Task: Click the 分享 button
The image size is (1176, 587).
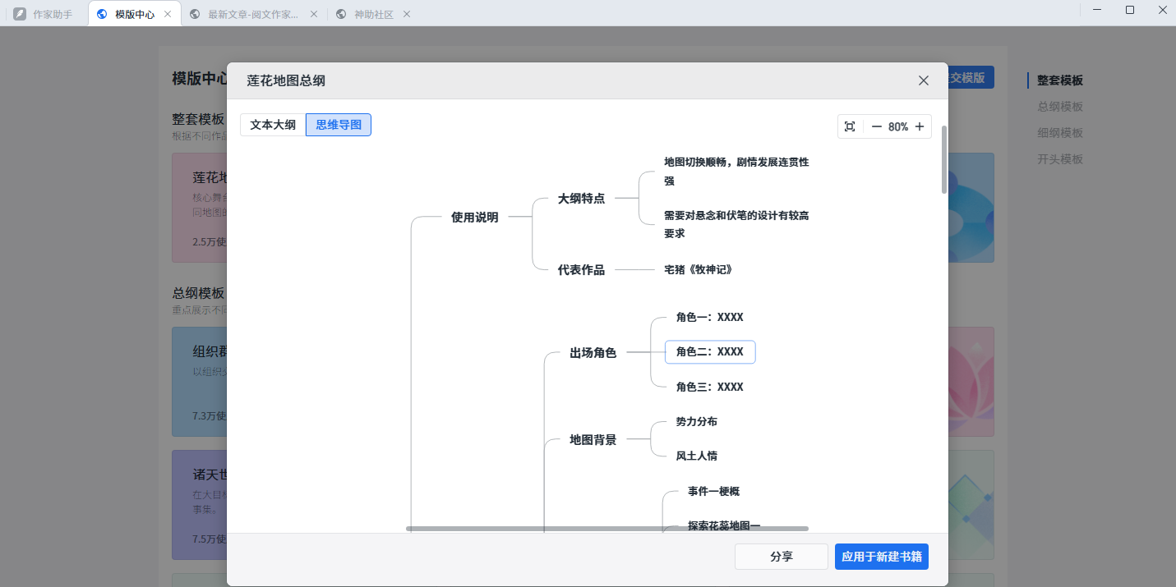Action: 781,556
